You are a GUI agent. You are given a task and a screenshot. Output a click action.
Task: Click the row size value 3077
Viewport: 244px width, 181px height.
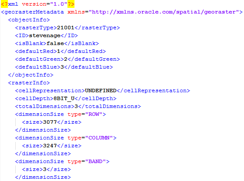[x=50, y=122]
